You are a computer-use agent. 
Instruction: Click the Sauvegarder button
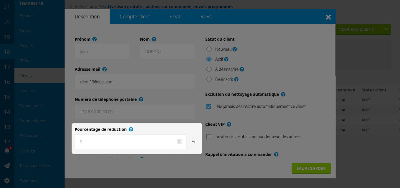tap(311, 168)
